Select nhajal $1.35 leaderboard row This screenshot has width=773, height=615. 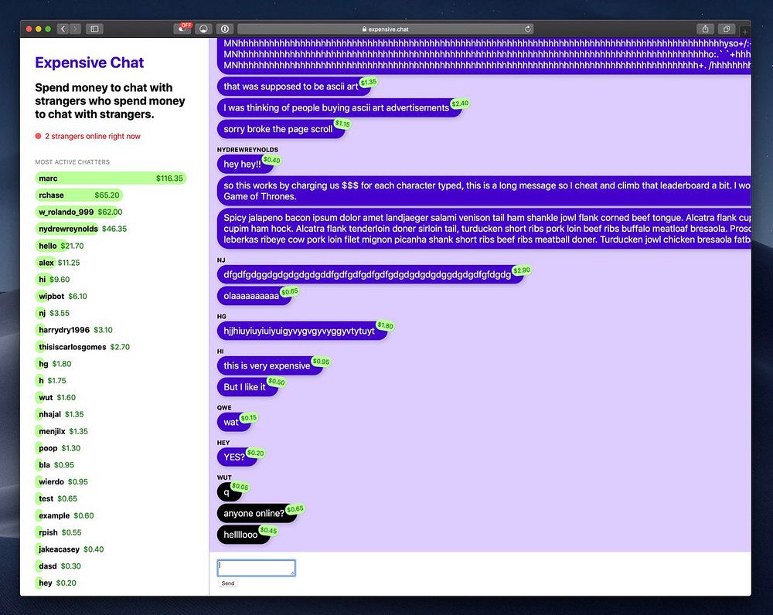pos(60,414)
